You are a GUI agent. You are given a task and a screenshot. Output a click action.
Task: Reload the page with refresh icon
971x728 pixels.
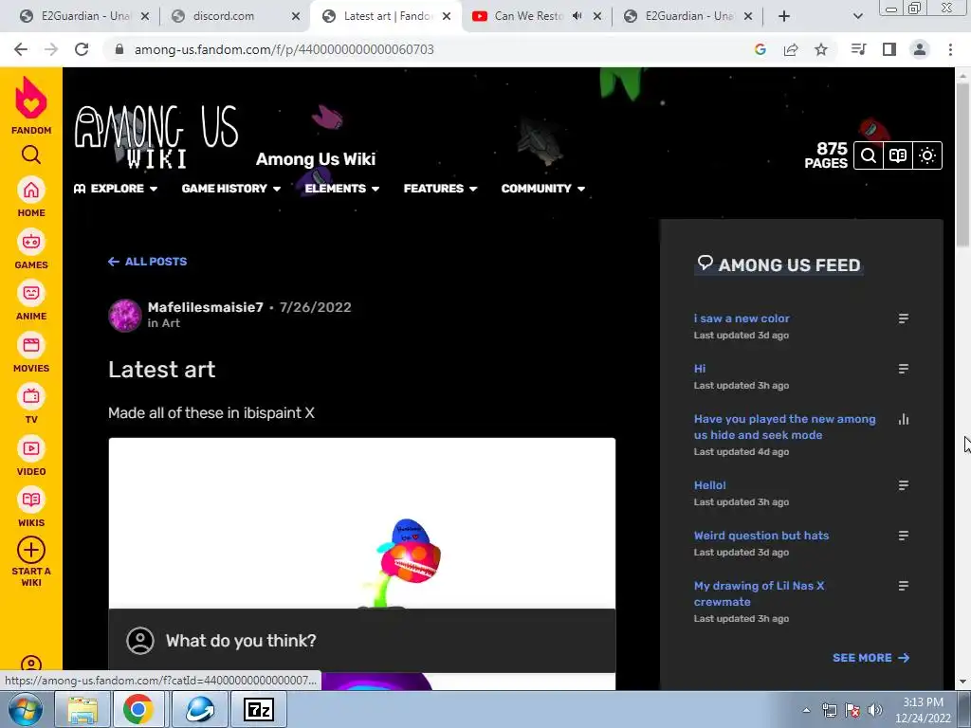point(82,49)
